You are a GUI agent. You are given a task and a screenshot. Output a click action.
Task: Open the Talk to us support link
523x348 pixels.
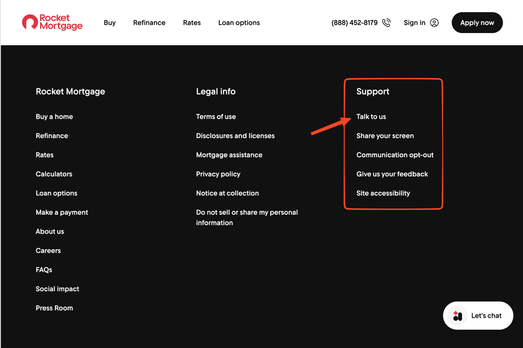(371, 116)
